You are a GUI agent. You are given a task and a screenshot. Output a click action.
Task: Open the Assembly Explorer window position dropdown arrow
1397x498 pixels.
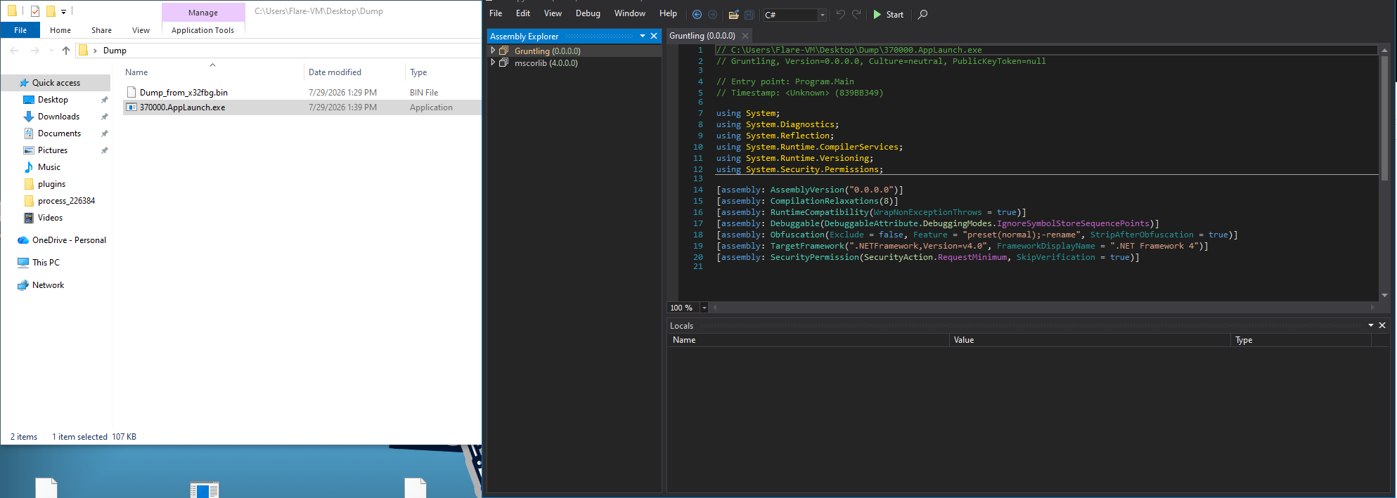tap(643, 36)
